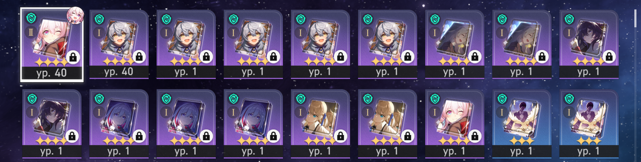Select the blonde card next to pink-haired ур. 1 card
Viewport: 641px width, 162px height.
coord(387,124)
